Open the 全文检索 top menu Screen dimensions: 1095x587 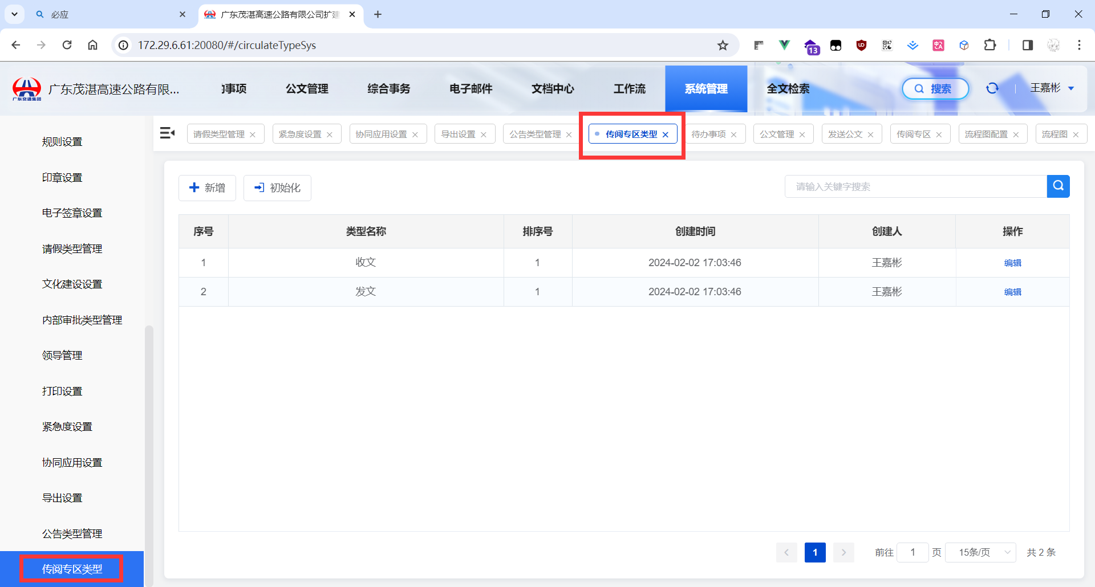click(788, 89)
